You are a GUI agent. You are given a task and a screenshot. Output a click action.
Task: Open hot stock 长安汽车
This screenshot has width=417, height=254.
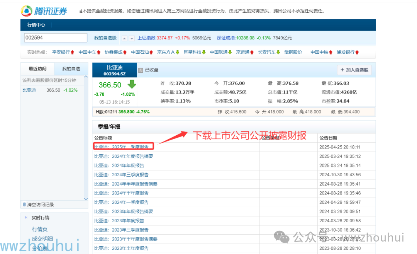[x=267, y=52]
